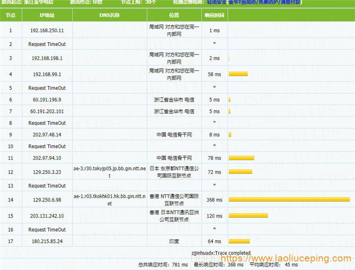
Task: Select IP address 129.250.6.98
Action: coord(47,200)
